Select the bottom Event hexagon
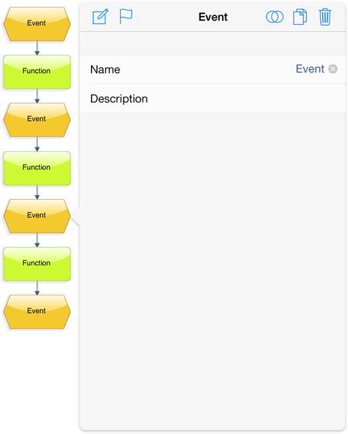This screenshot has height=434, width=348. 36,312
